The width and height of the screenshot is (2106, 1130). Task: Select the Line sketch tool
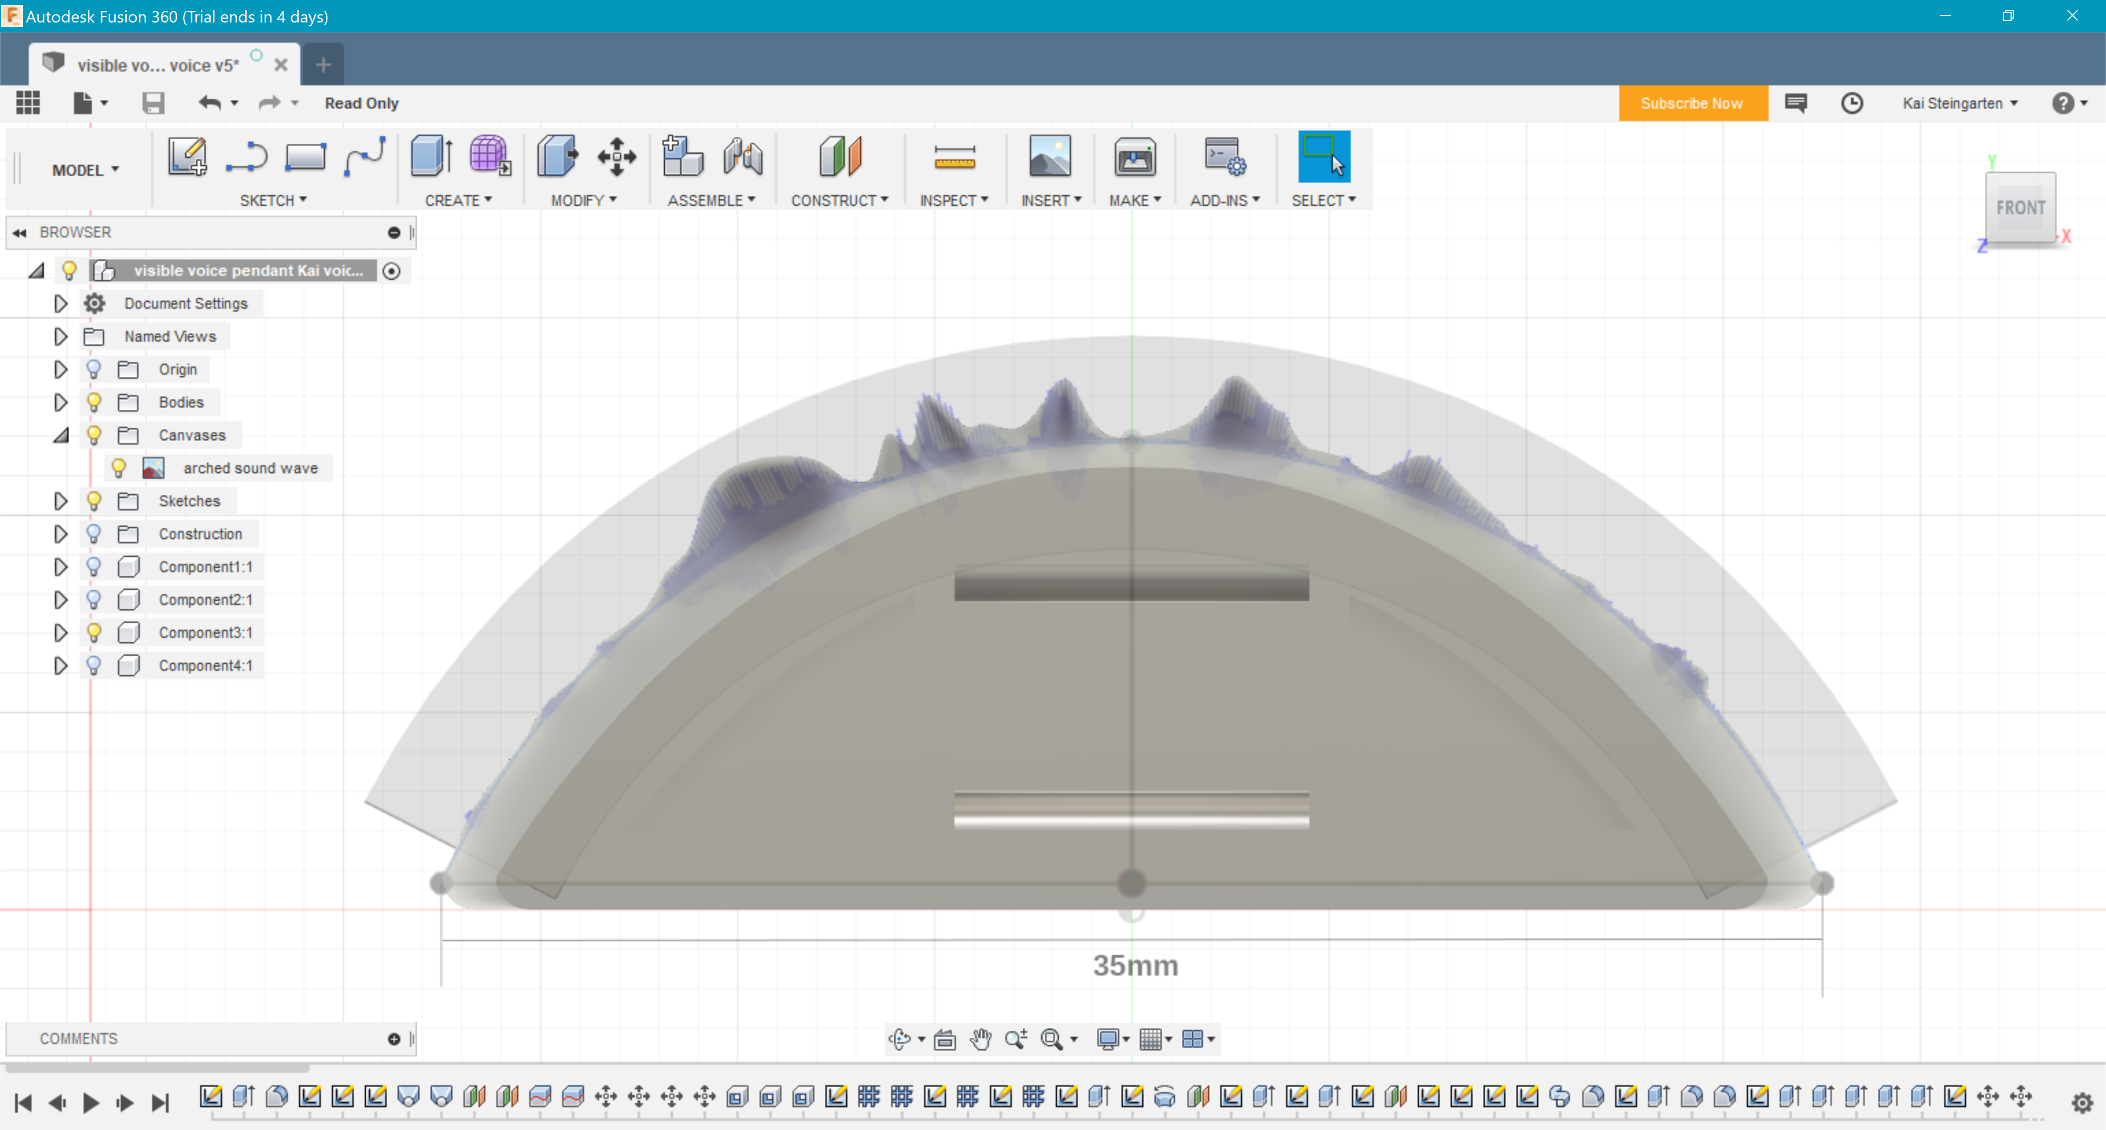point(246,156)
